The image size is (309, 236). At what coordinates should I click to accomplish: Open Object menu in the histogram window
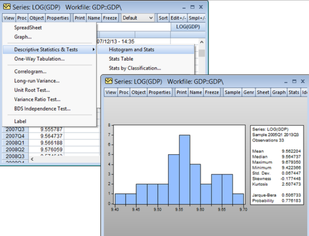139,92
